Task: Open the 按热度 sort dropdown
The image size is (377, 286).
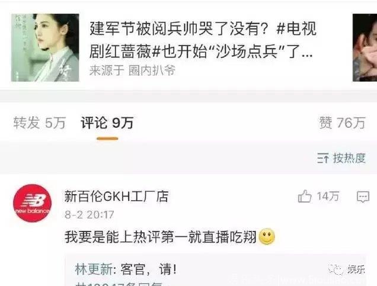Action: tap(341, 158)
